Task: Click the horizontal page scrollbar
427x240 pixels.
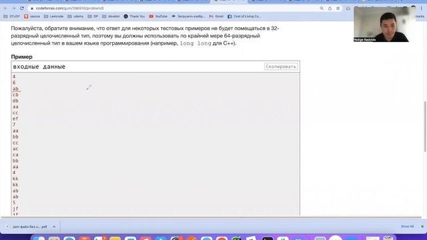Action: coord(211,217)
